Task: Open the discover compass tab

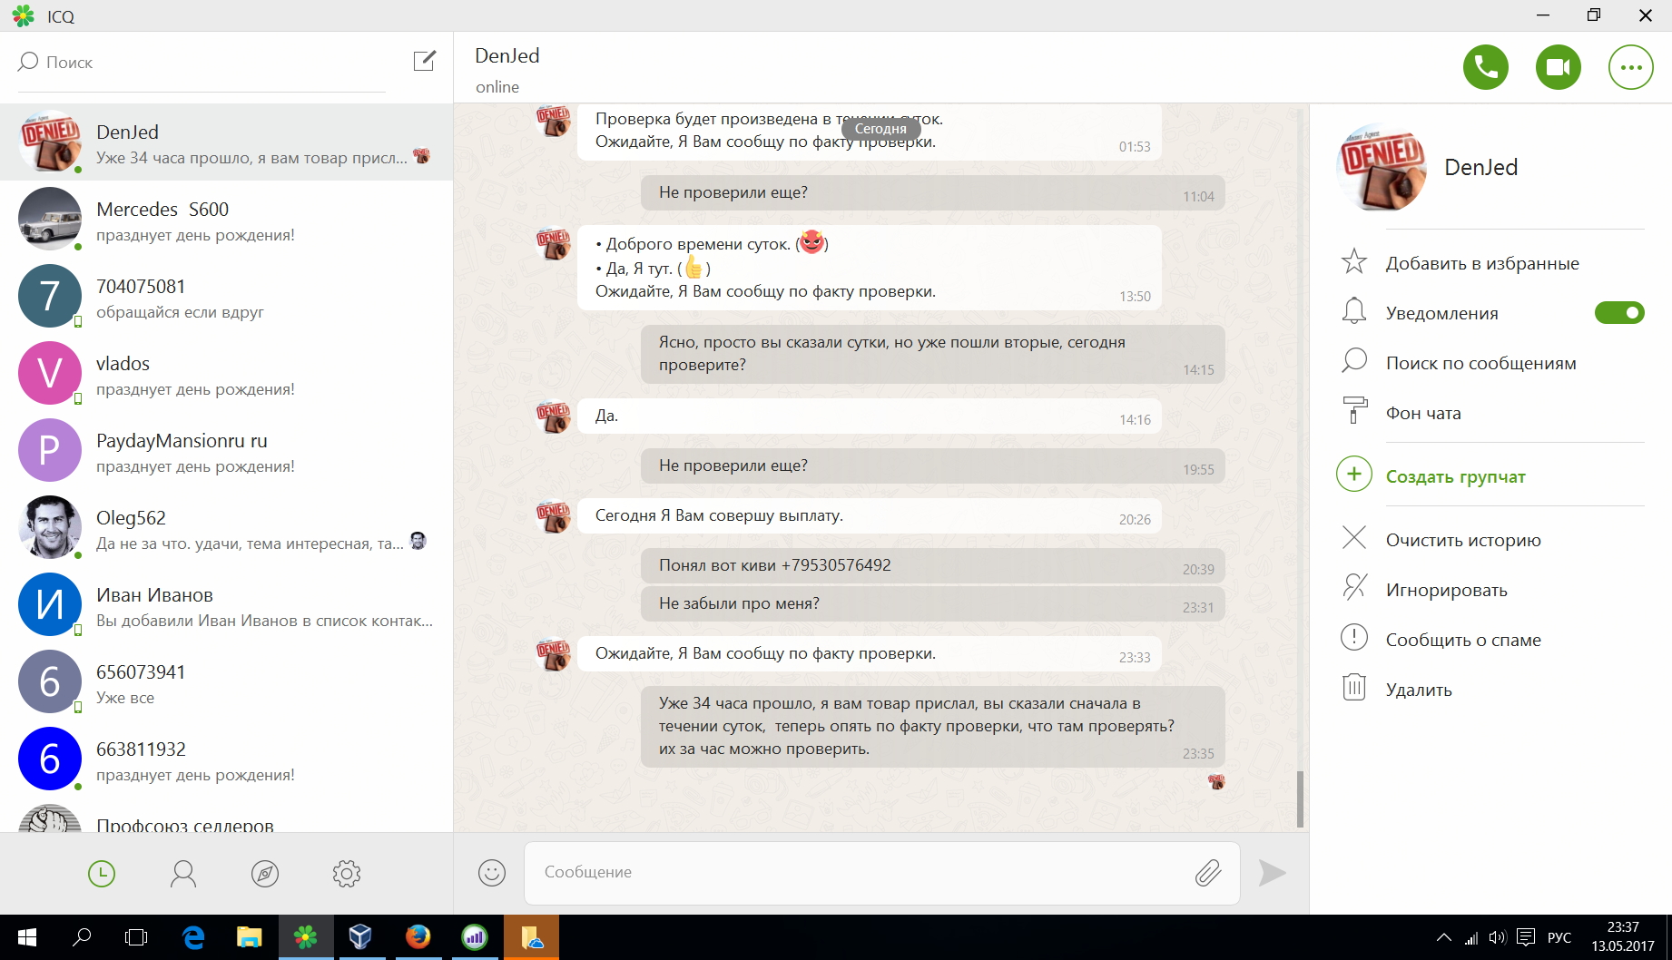Action: click(264, 874)
